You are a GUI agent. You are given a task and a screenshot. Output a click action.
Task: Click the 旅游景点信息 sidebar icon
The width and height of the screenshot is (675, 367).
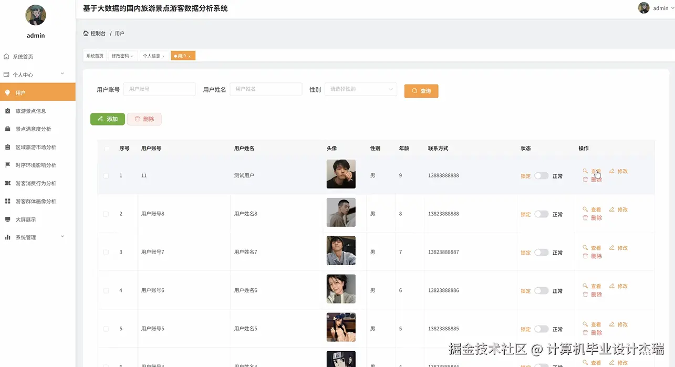click(x=7, y=111)
